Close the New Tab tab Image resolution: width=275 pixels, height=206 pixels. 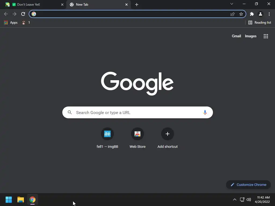point(126,5)
